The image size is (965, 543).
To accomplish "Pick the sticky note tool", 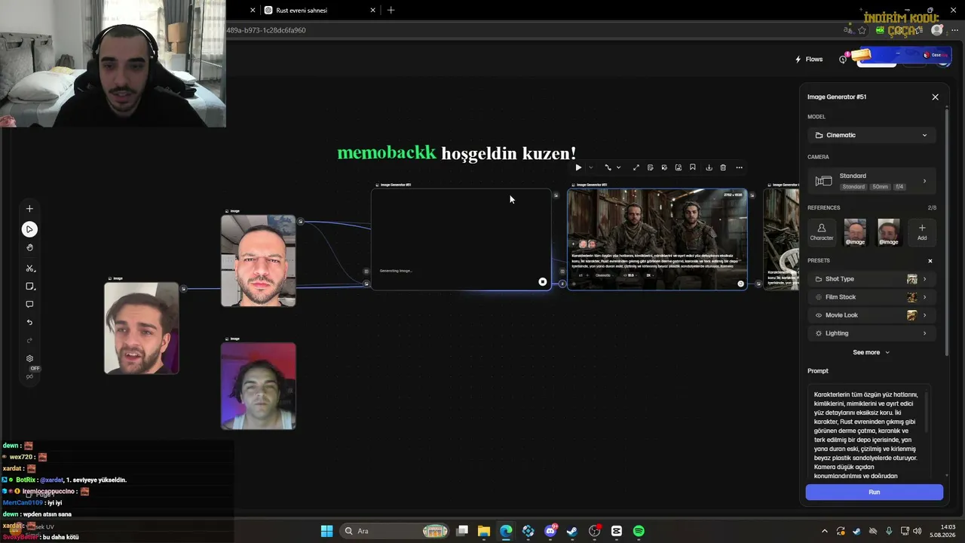I will coord(29,287).
